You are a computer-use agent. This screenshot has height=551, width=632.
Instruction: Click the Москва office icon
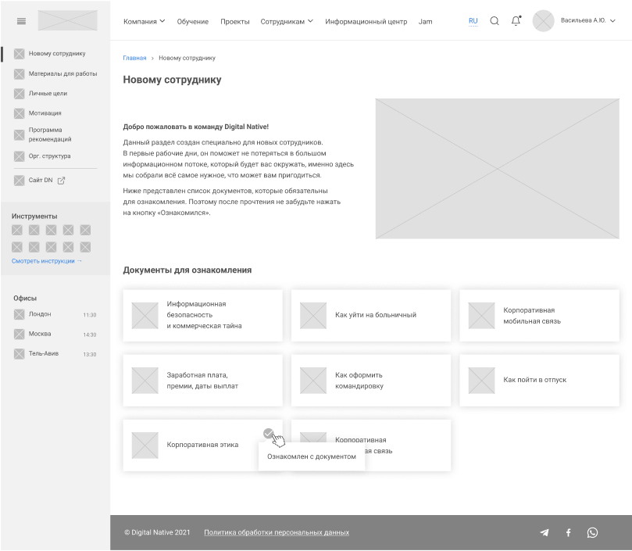19,334
